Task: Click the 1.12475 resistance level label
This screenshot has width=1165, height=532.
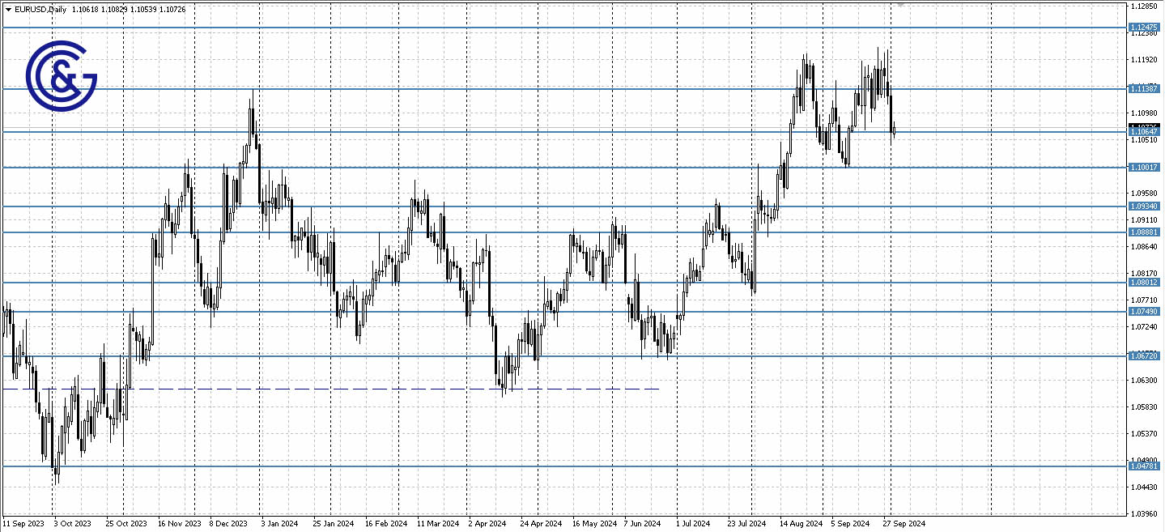Action: tap(1146, 27)
